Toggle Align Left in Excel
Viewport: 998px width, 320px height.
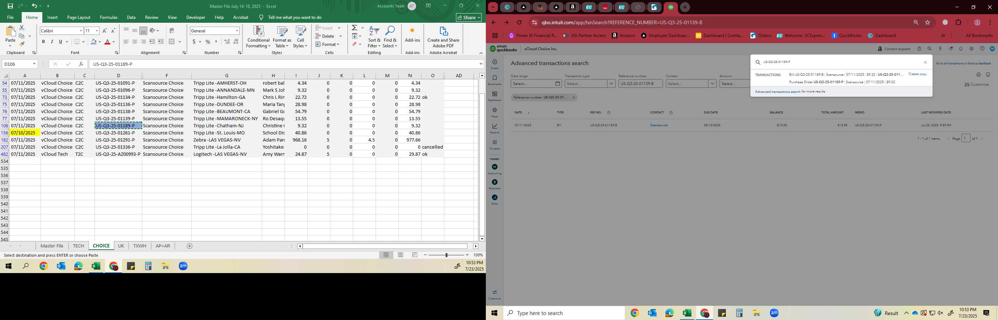pyautogui.click(x=126, y=42)
